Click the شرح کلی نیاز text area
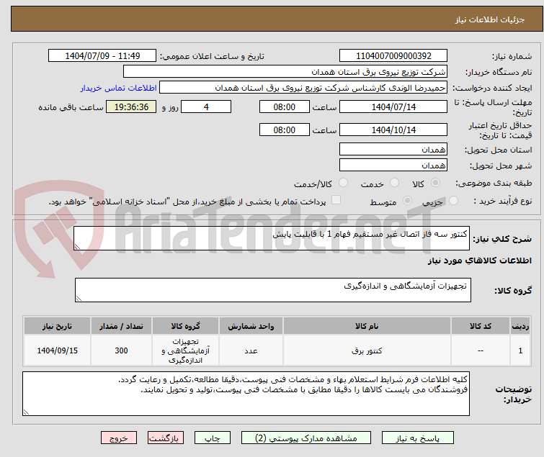Viewport: 544px width, 457px height. pyautogui.click(x=272, y=238)
